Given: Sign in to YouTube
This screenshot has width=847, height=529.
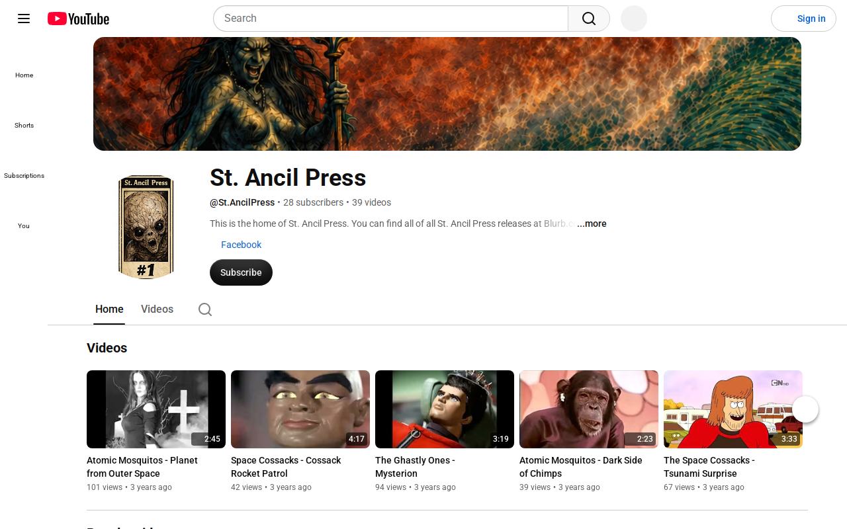Looking at the screenshot, I should pyautogui.click(x=803, y=19).
